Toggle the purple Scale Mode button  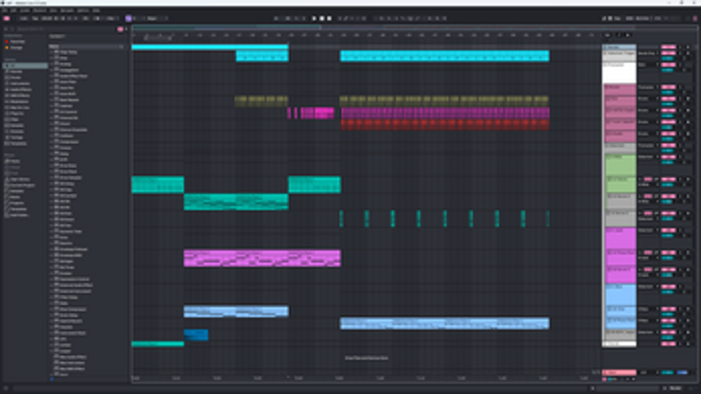coord(128,18)
